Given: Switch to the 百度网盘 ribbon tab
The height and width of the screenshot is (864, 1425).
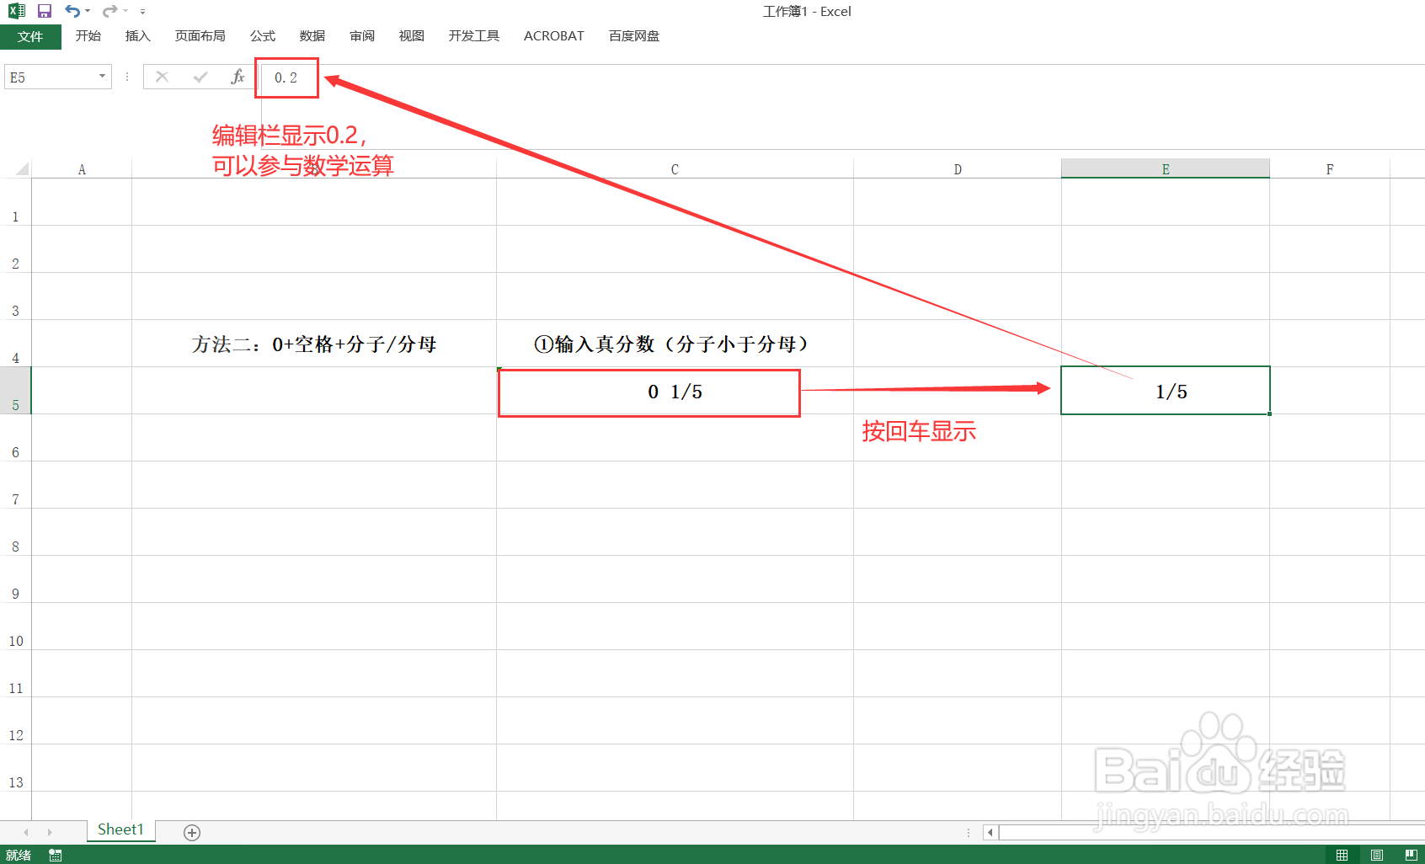Looking at the screenshot, I should pyautogui.click(x=634, y=36).
